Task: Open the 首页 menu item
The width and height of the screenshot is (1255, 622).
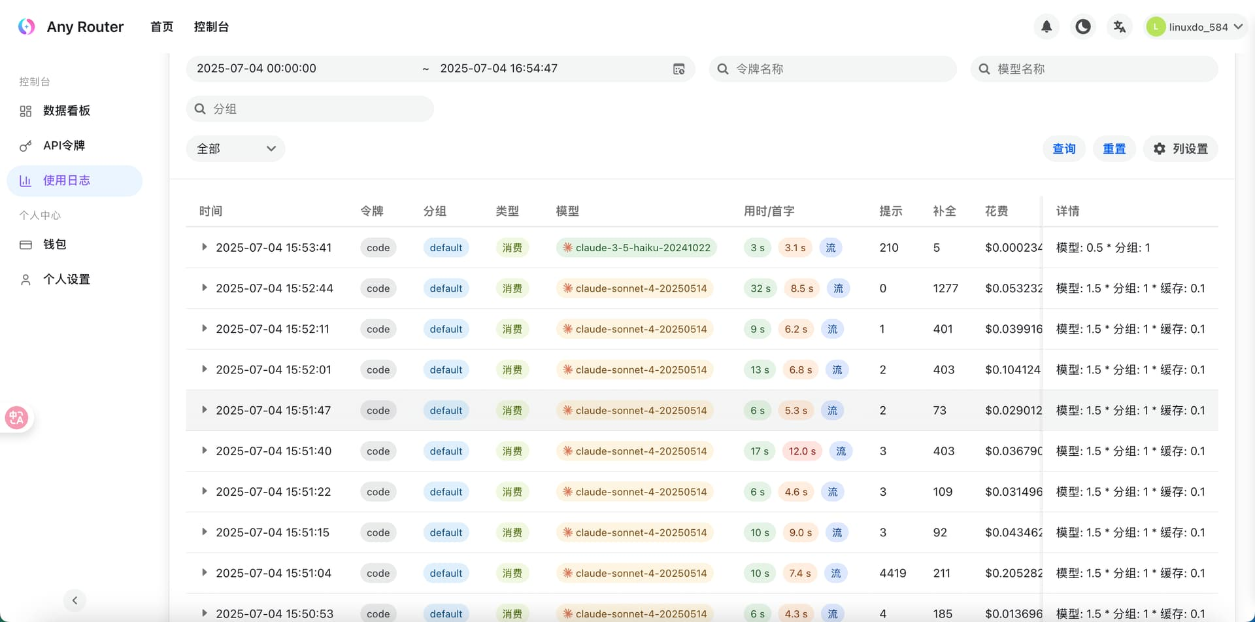Action: [x=161, y=26]
